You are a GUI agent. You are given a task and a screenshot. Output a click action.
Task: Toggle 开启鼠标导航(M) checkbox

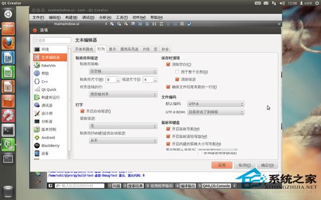pyautogui.click(x=169, y=129)
